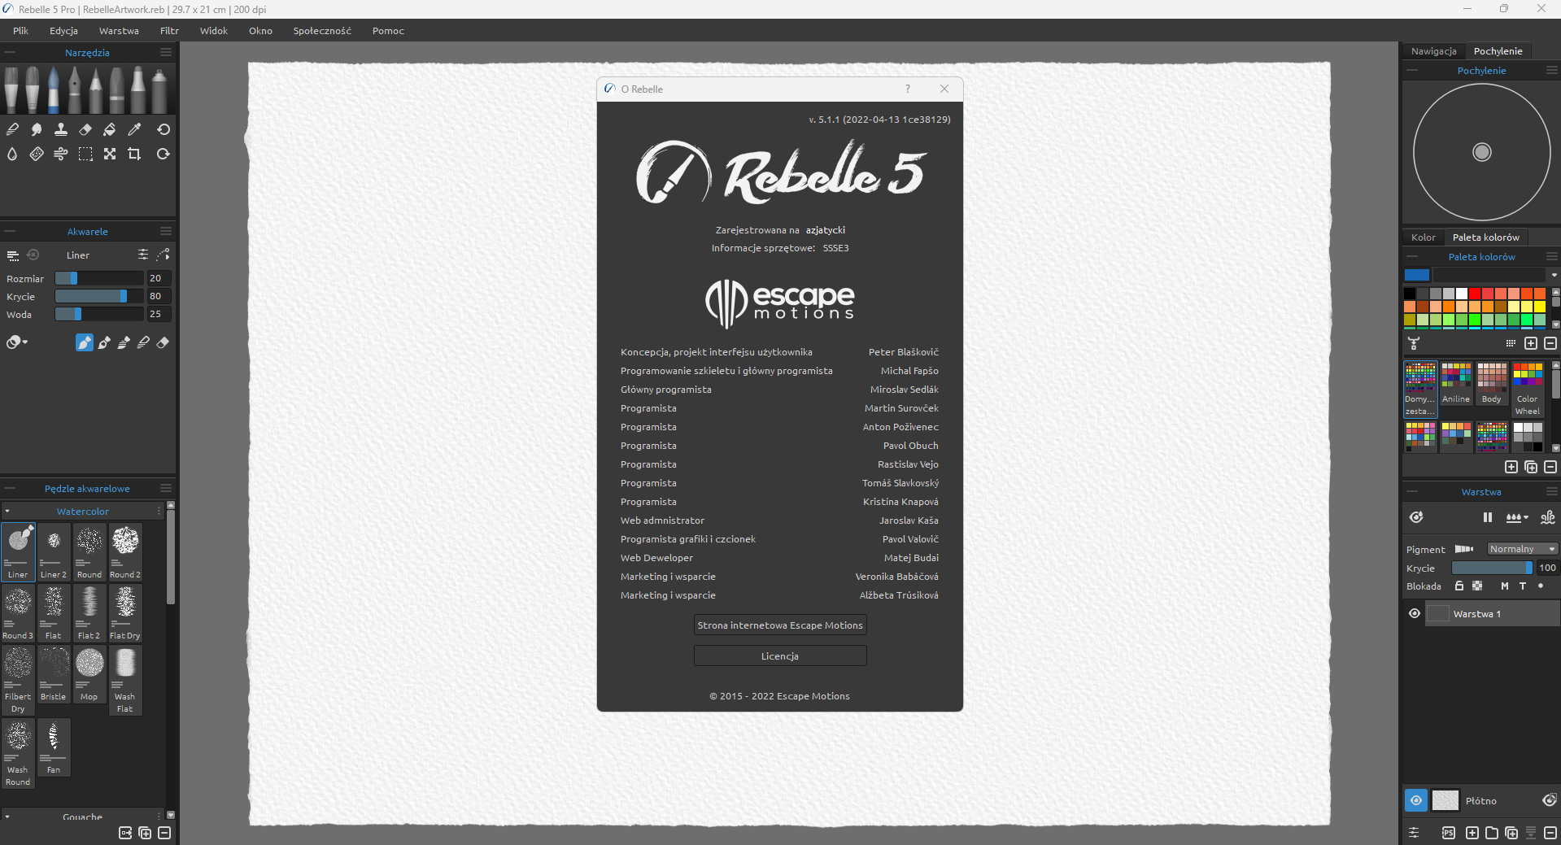Click the Licencja button
Viewport: 1561px width, 845px height.
pos(780,656)
